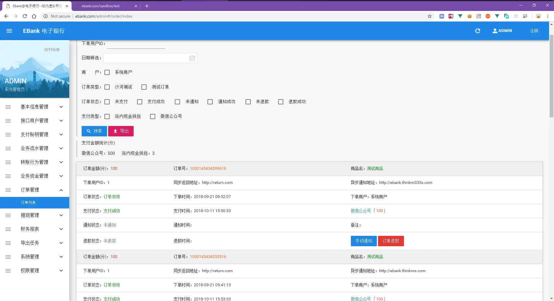Click the list icon beside 系统管理
The width and height of the screenshot is (554, 301).
pos(8,257)
